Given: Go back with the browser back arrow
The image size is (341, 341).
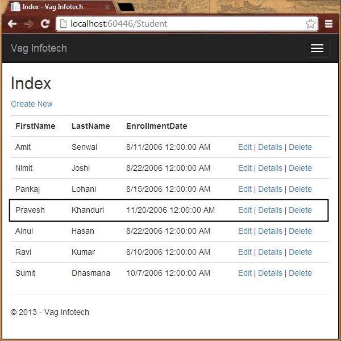Looking at the screenshot, I should click(x=12, y=23).
